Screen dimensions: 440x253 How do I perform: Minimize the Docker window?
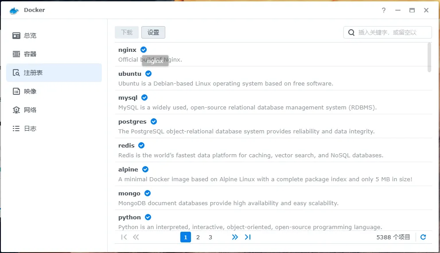[398, 10]
